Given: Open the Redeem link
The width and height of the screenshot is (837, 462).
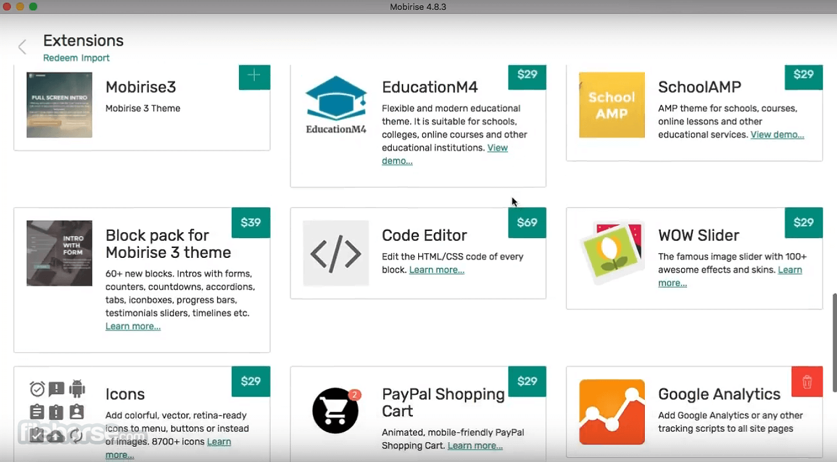Looking at the screenshot, I should pyautogui.click(x=61, y=58).
